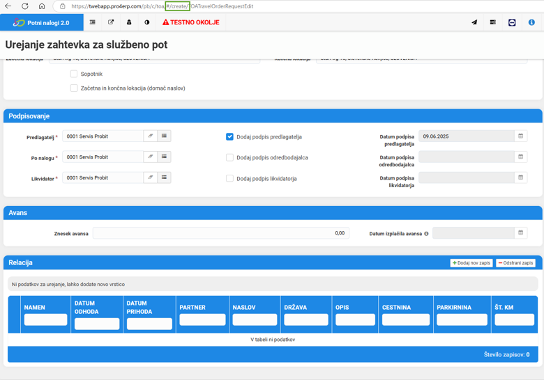The image size is (544, 380).
Task: Click the NAMEN column filter box
Action: point(45,319)
